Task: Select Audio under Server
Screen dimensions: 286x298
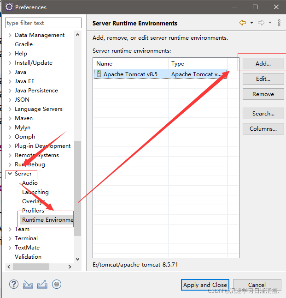Action: click(30, 183)
